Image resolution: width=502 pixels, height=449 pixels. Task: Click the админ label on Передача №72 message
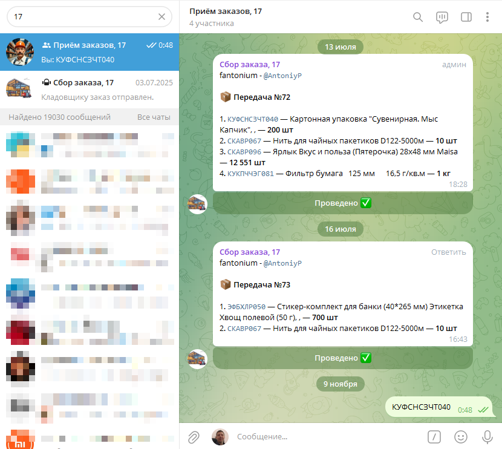(454, 64)
